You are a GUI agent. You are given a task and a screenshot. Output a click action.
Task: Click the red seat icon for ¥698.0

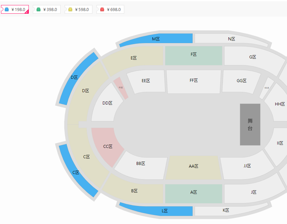102,9
